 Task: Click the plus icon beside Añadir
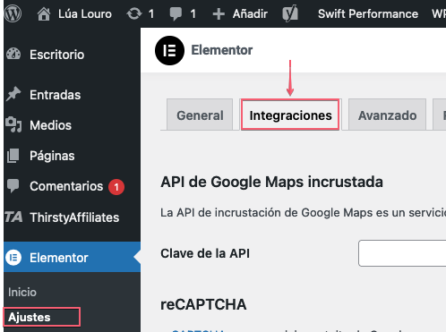pyautogui.click(x=219, y=14)
